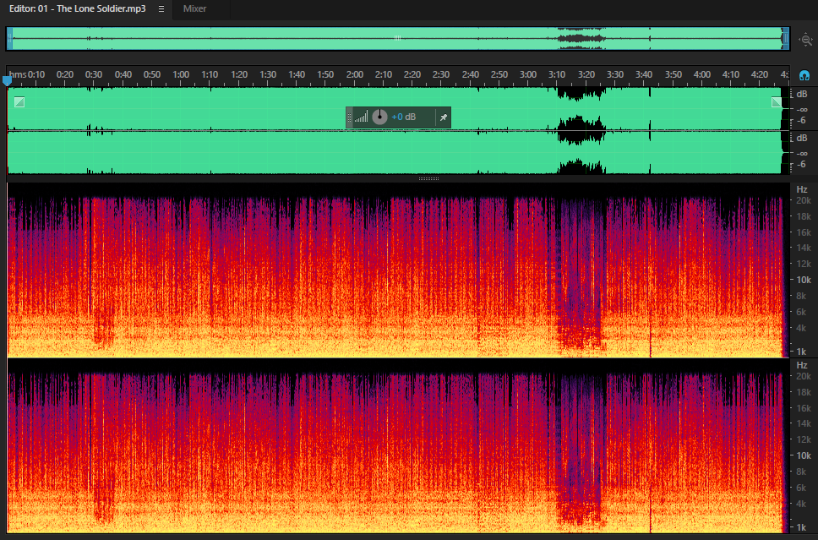This screenshot has width=818, height=540.
Task: Click the 1:00 mark on the time ruler
Action: point(181,74)
